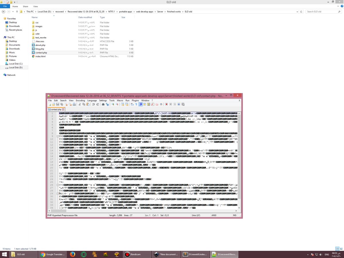
Task: Click the Print icon in Notepad++ toolbar
Action: [74, 104]
